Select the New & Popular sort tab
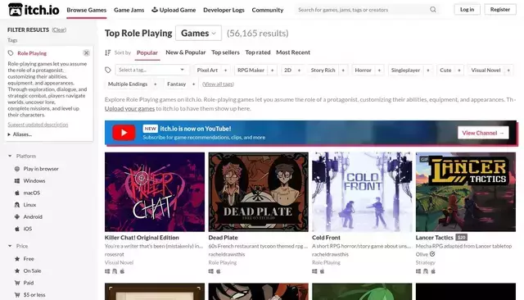Image resolution: width=524 pixels, height=300 pixels. [186, 52]
